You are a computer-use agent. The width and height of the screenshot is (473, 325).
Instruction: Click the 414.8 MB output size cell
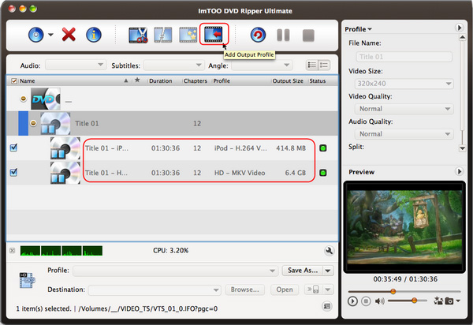(291, 148)
